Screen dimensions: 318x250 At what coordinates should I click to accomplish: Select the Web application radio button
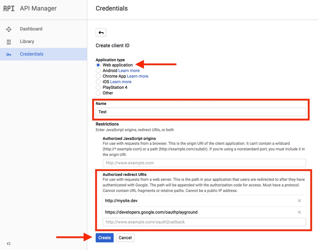coord(98,65)
